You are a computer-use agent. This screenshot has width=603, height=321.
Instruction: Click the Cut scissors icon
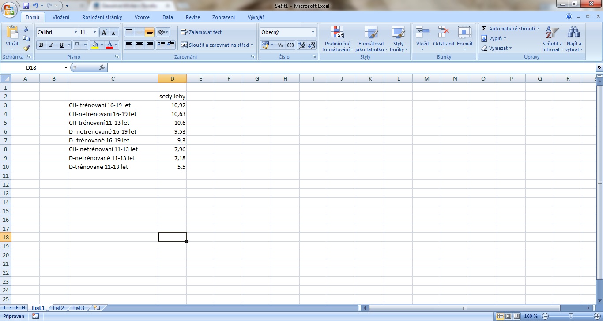point(26,29)
